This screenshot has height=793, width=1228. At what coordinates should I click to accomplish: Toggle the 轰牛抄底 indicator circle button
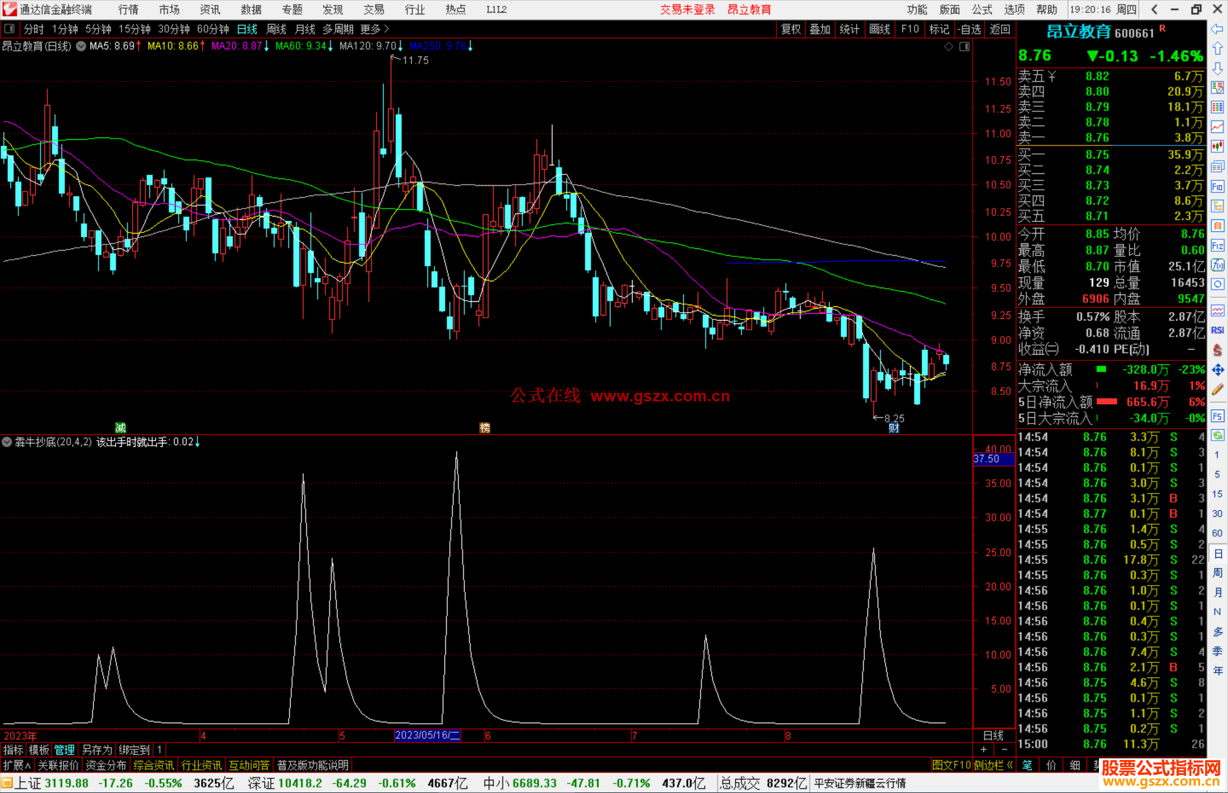click(x=7, y=442)
